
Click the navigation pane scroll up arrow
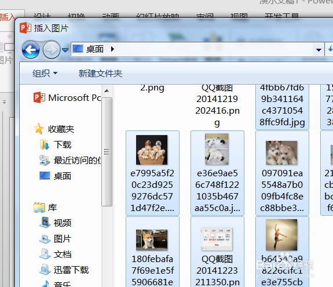(x=107, y=91)
